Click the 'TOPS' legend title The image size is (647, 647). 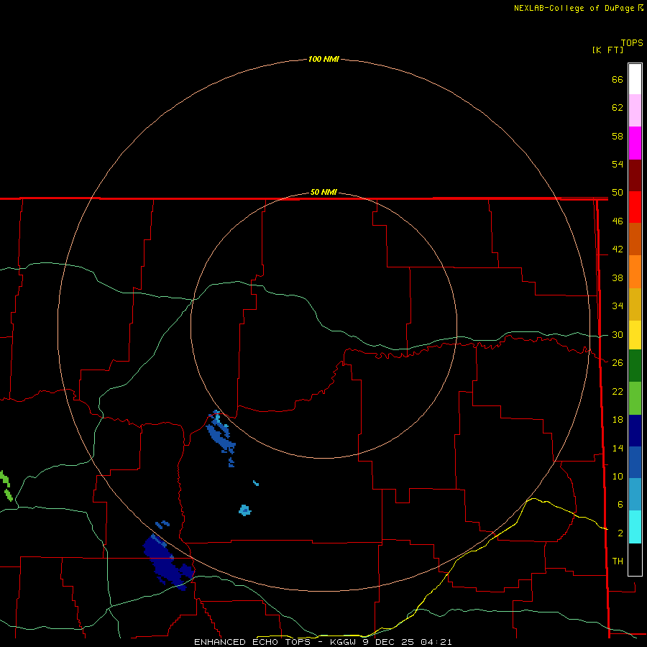pos(632,42)
